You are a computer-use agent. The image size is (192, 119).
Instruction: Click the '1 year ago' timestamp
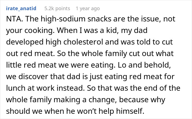87,9
